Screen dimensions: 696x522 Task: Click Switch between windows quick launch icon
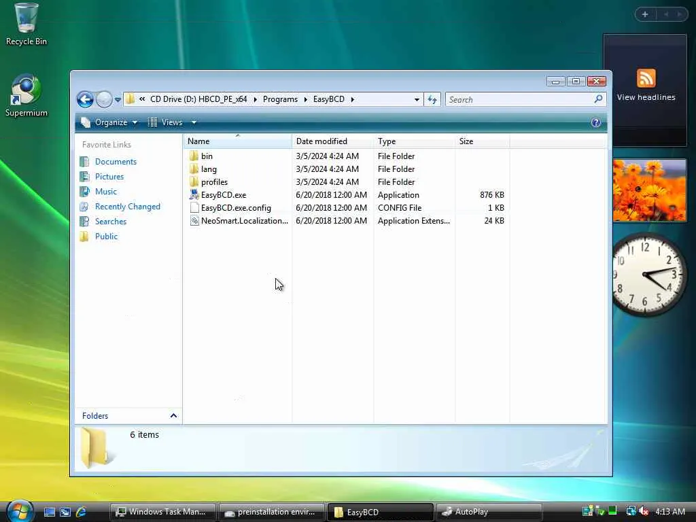[x=65, y=512]
